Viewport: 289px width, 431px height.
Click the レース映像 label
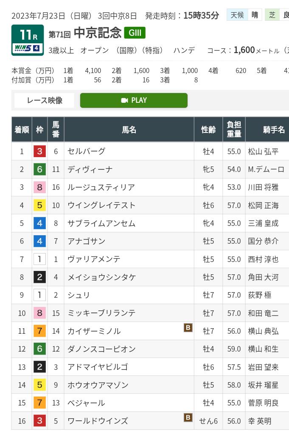click(x=45, y=100)
